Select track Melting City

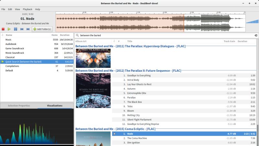[x=184, y=115]
